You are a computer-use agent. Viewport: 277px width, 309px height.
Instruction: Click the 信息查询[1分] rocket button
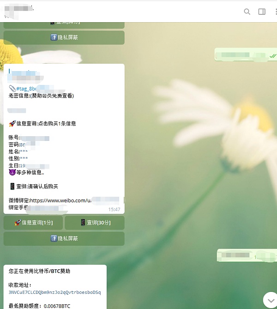click(x=34, y=223)
